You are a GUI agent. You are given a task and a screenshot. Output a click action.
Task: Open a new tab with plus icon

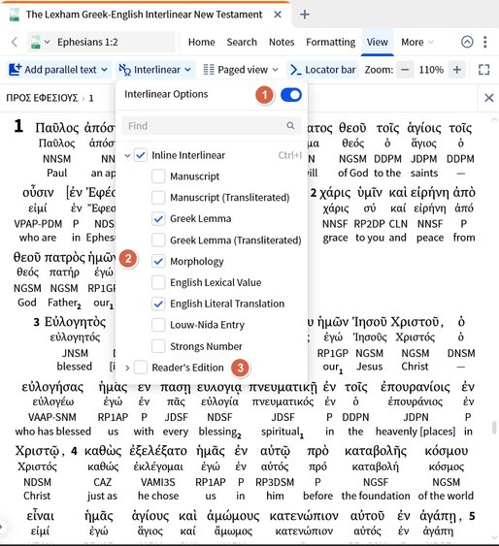[x=305, y=15]
